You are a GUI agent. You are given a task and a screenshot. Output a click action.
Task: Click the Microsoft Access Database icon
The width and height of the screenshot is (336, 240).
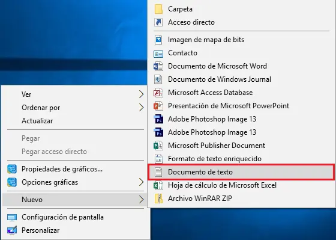(158, 93)
